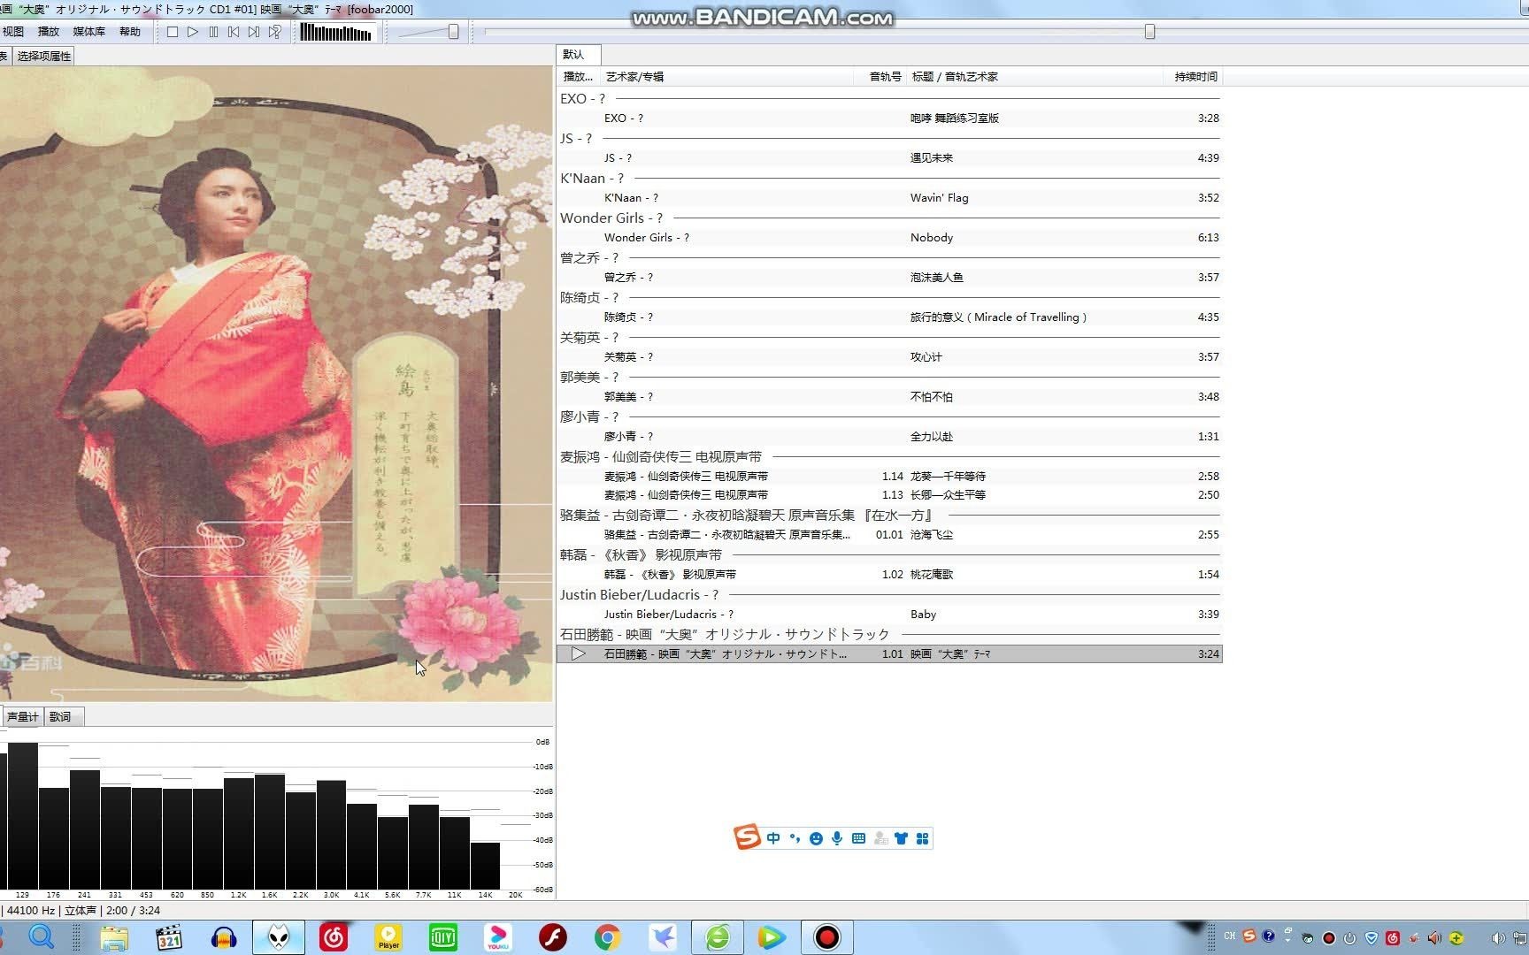Screen dimensions: 1529x955
Task: Stop playback with the square Stop button
Action: 173,32
